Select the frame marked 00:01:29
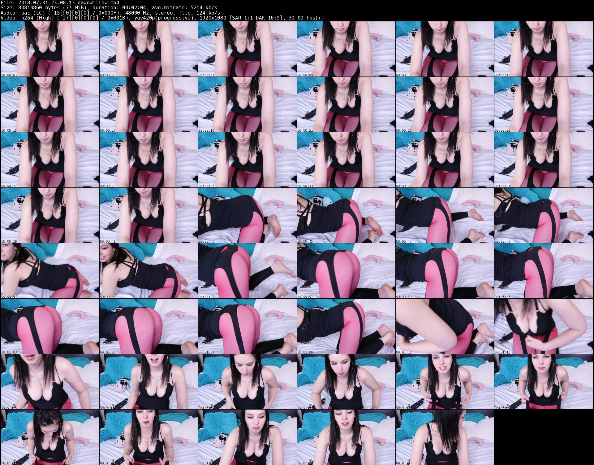The width and height of the screenshot is (594, 465). [148, 437]
